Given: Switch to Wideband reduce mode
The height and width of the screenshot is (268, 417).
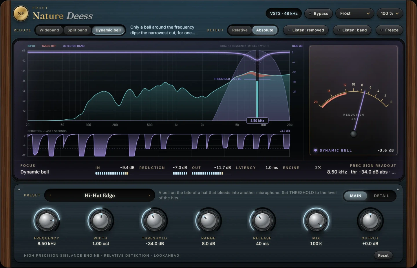Looking at the screenshot, I should [x=49, y=30].
